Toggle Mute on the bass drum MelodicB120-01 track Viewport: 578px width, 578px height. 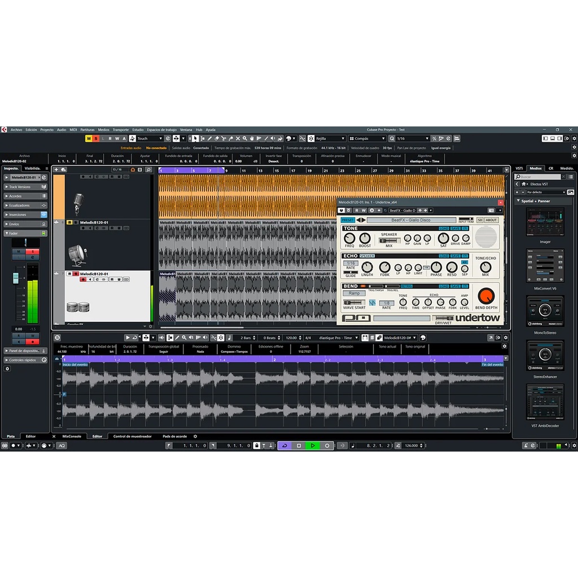(69, 222)
